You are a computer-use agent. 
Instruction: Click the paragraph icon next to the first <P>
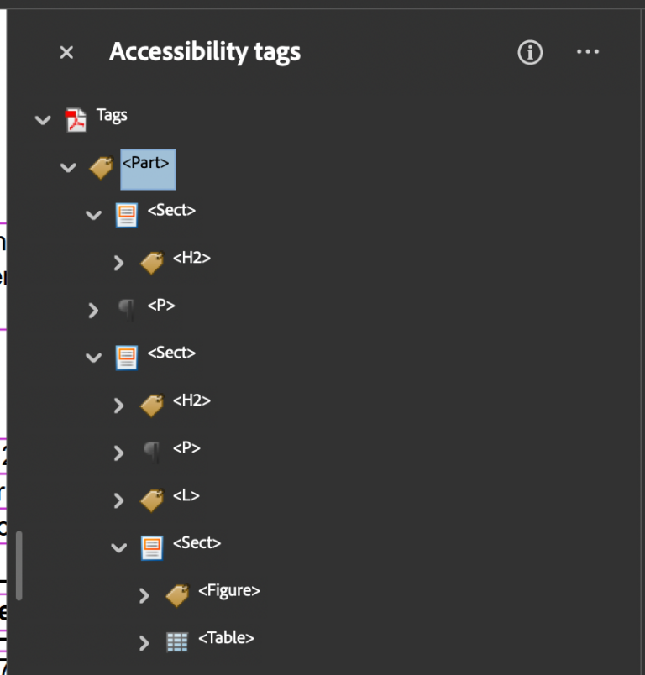tap(128, 309)
